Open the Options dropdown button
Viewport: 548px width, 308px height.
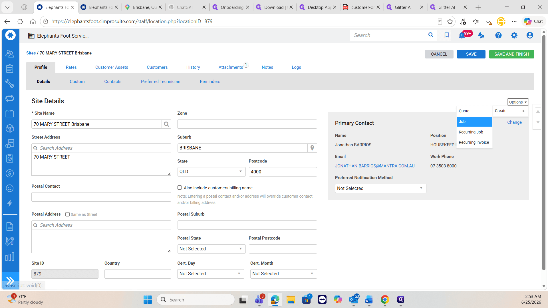click(x=518, y=102)
